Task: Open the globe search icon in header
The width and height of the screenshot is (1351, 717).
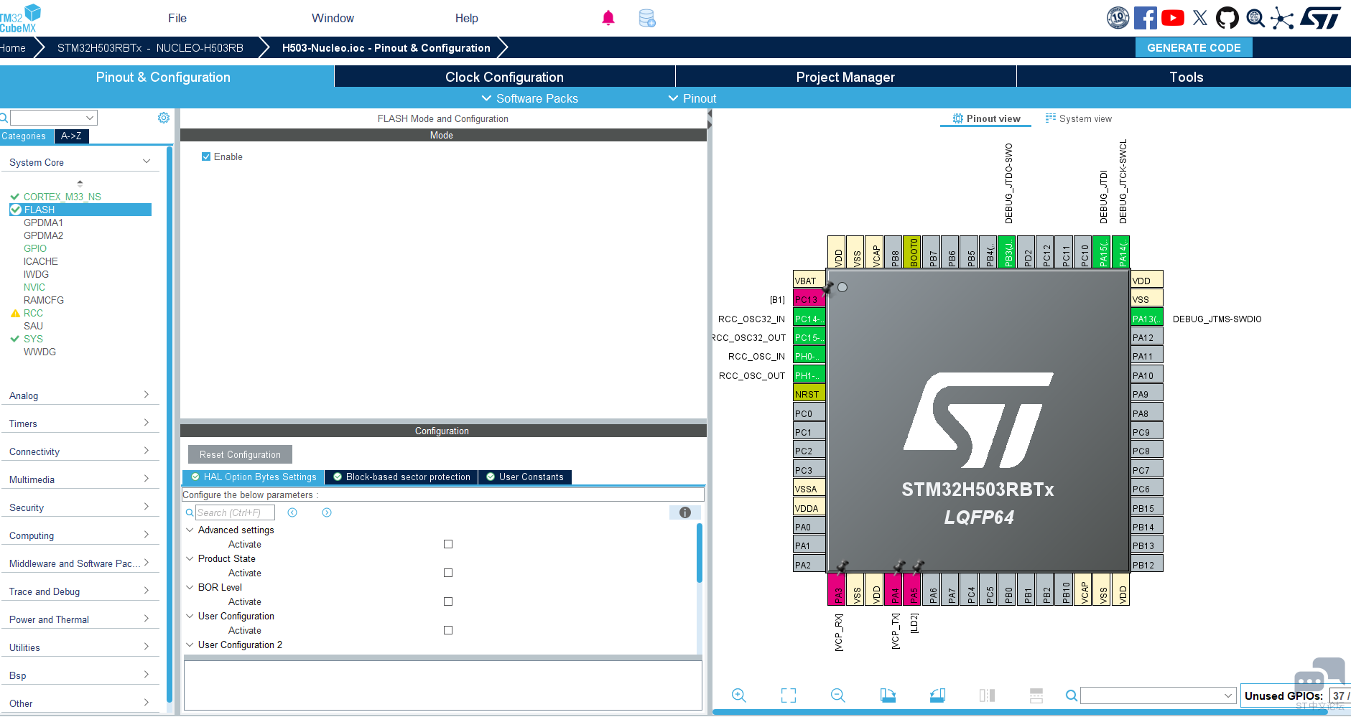Action: click(1255, 18)
